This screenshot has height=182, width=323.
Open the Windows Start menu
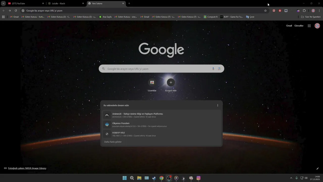124,178
